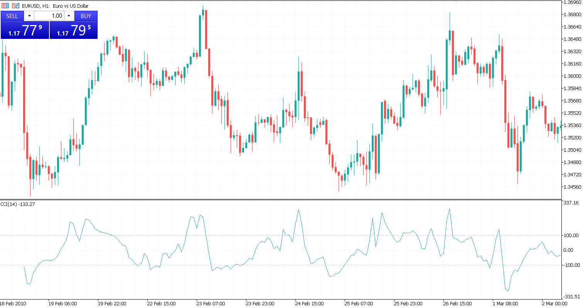The width and height of the screenshot is (588, 308).
Task: Click the 1.34560 price scale value
Action: (573, 187)
